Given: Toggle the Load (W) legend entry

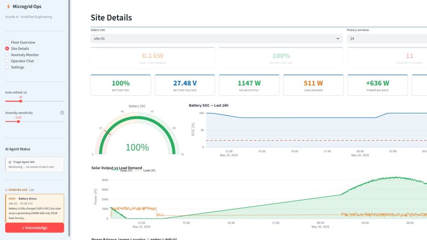Looking at the screenshot, I should [x=145, y=170].
